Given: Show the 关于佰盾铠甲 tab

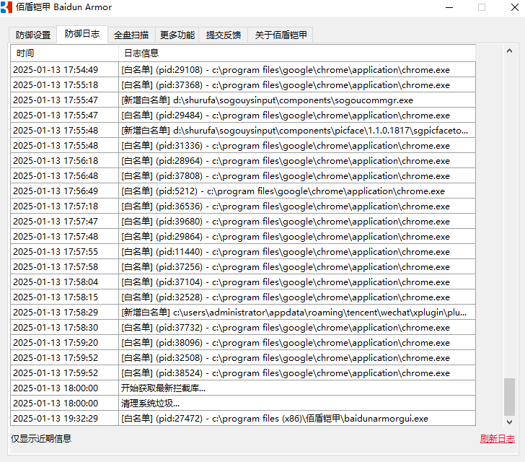Looking at the screenshot, I should (281, 35).
